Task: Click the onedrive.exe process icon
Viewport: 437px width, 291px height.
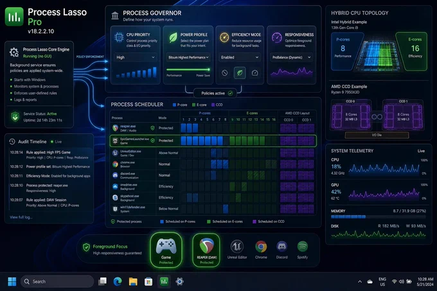Action: click(x=115, y=186)
